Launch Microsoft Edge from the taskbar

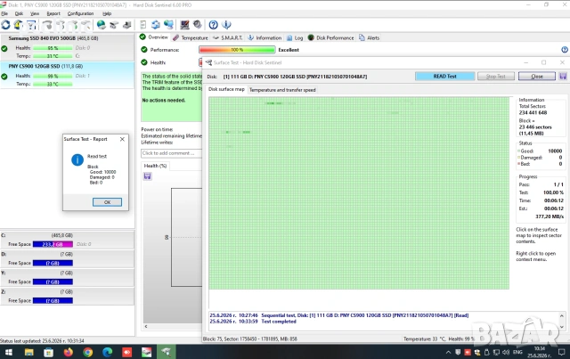click(107, 352)
